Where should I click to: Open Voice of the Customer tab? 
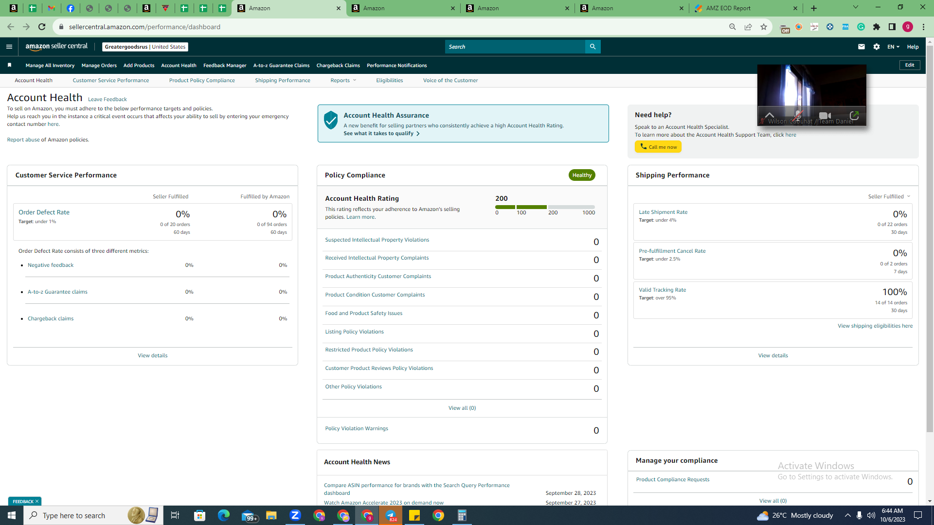coord(450,80)
